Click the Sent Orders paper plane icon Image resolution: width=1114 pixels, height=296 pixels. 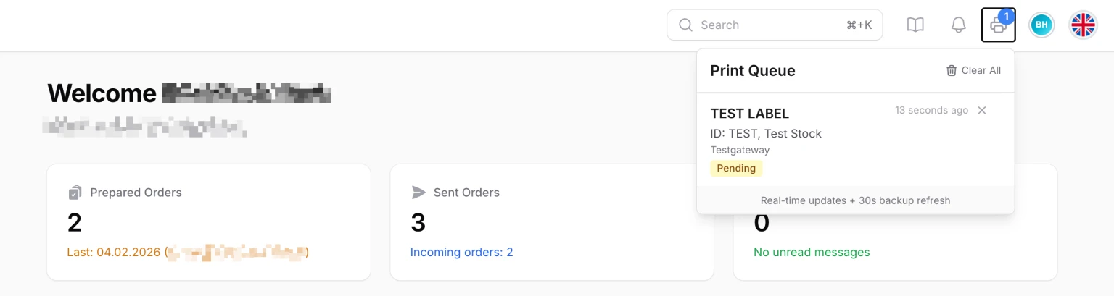(x=418, y=193)
